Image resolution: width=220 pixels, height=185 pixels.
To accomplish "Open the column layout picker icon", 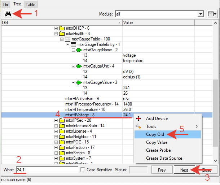I will tap(212, 14).
